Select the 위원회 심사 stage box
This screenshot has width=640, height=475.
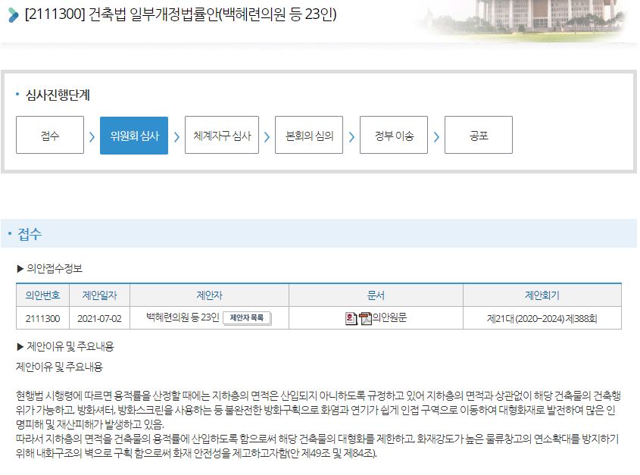tap(134, 135)
